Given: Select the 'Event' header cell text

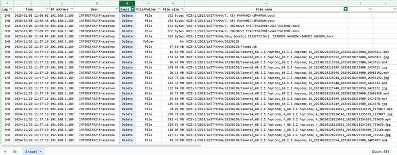Looking at the screenshot, I should click(x=125, y=9).
